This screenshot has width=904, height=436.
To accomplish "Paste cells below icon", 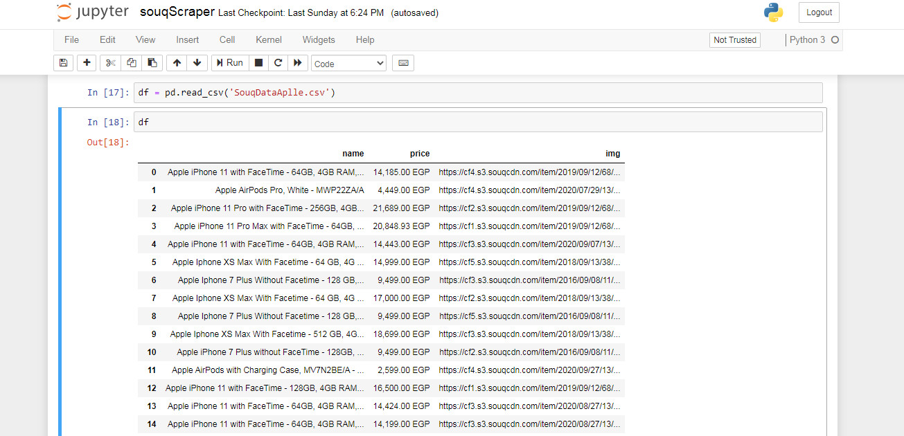I will 152,63.
